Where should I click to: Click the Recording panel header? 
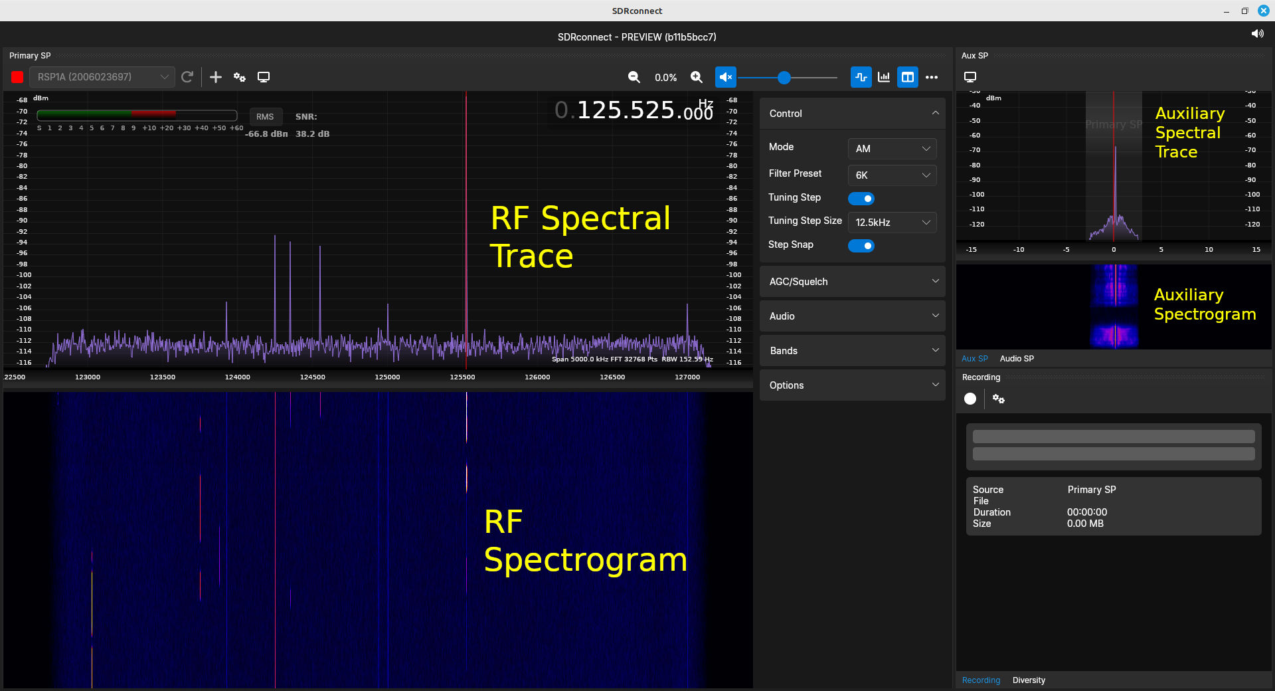pos(981,377)
